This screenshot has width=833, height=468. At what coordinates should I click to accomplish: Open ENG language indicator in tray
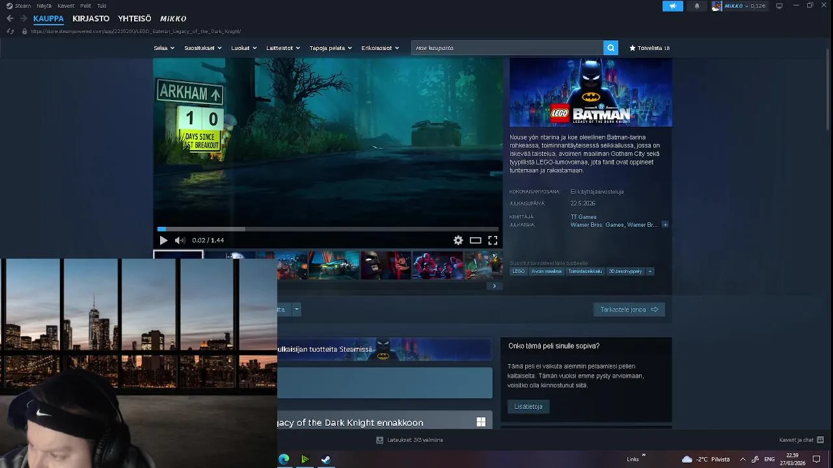(x=769, y=459)
